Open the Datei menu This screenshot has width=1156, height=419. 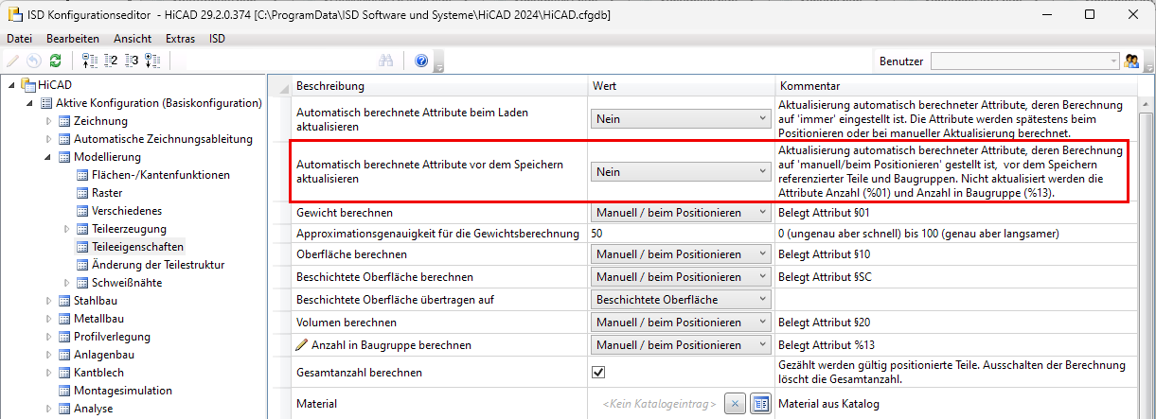[x=19, y=39]
